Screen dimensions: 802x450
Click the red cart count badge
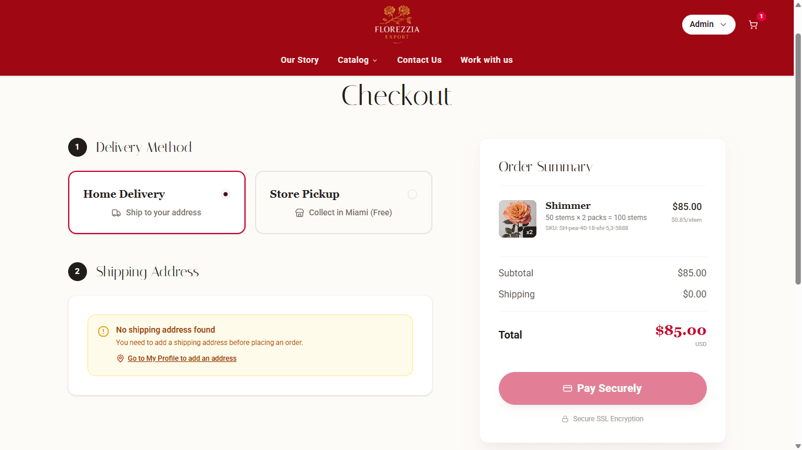point(761,16)
